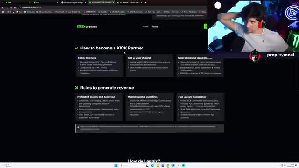Select the "Set up your channel" card title
This screenshot has height=168, width=299.
[140, 58]
